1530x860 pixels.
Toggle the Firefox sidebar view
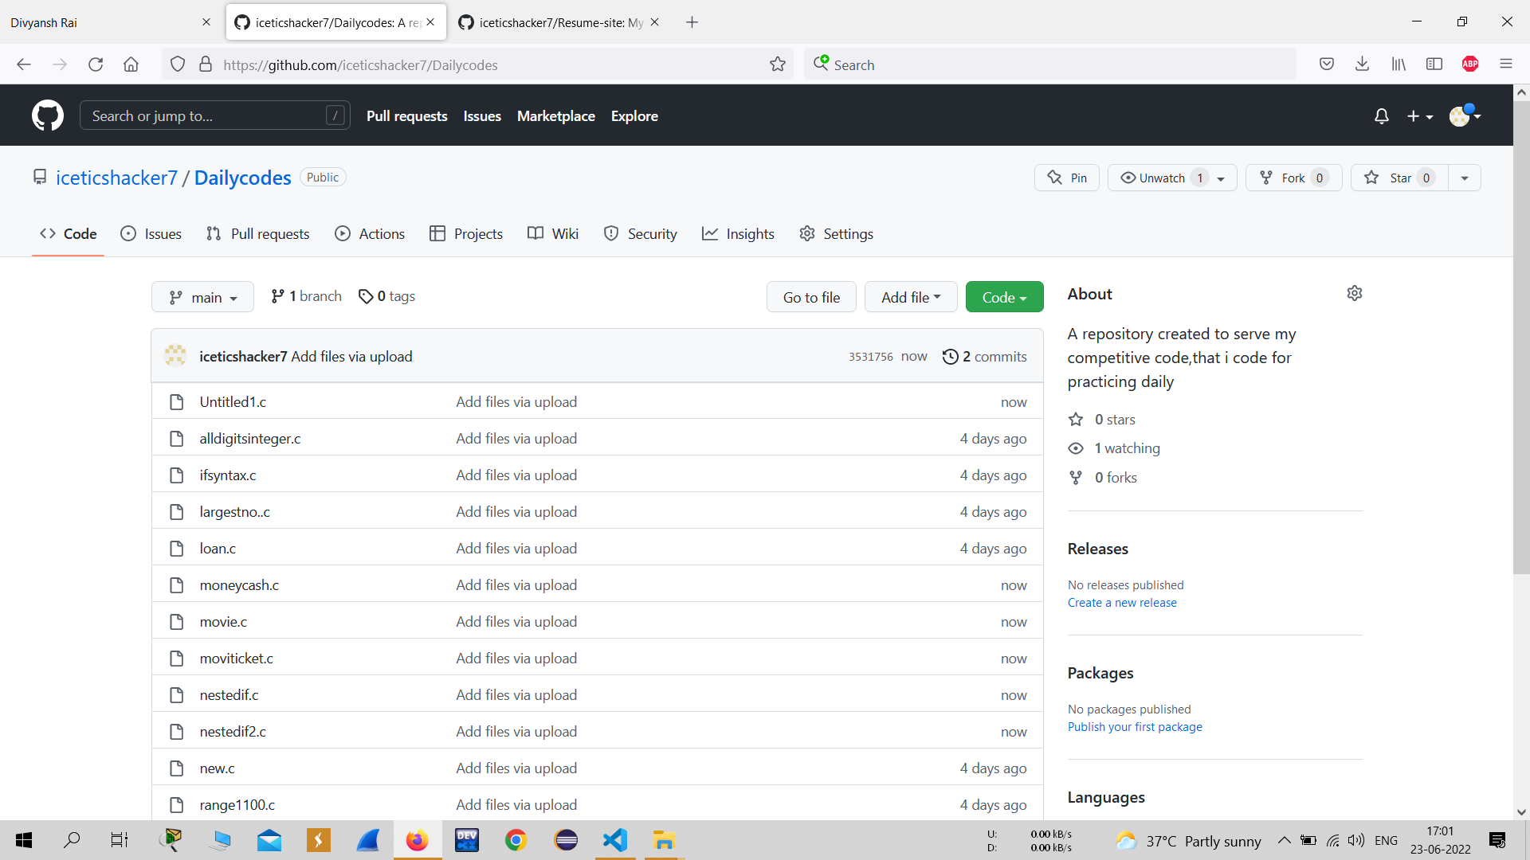click(x=1434, y=64)
